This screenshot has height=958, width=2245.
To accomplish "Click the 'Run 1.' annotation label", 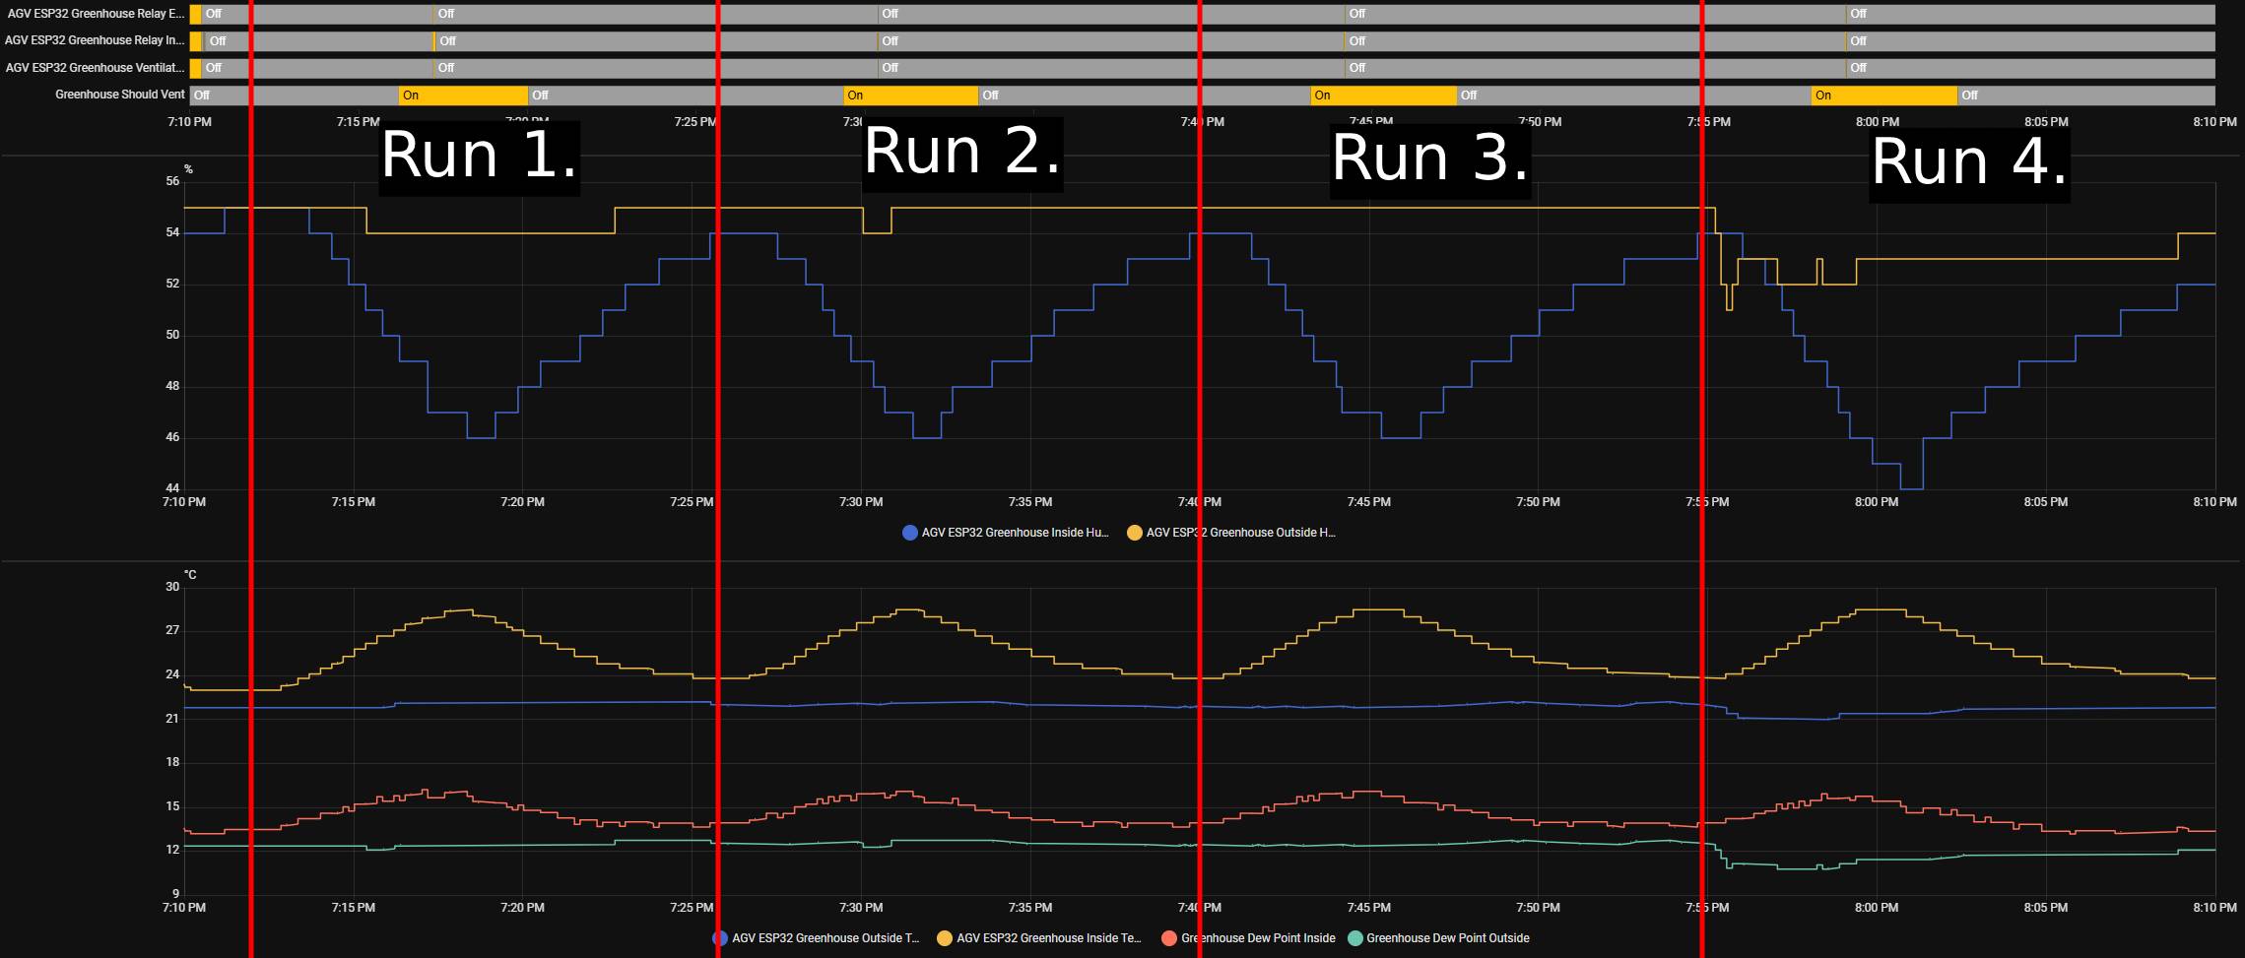I will point(479,158).
